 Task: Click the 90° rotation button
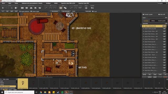tap(7, 11)
